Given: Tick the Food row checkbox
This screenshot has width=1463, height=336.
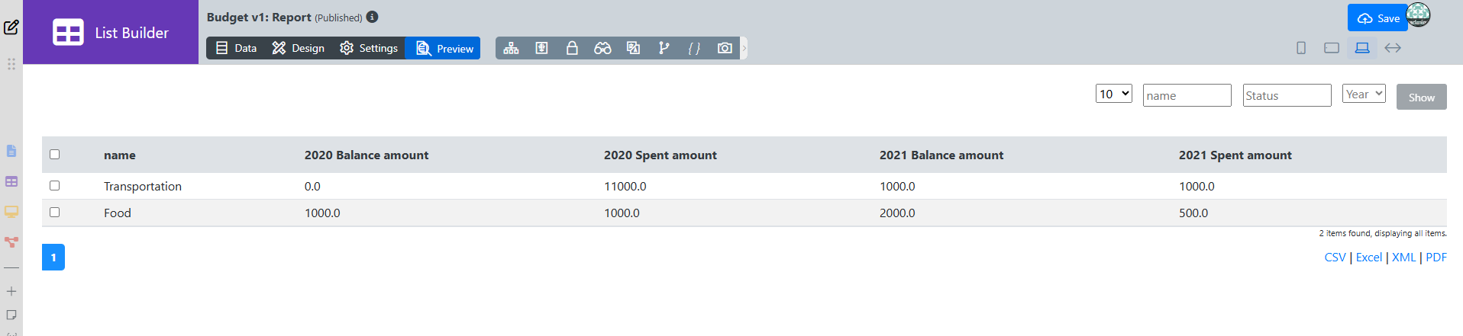Looking at the screenshot, I should point(54,212).
